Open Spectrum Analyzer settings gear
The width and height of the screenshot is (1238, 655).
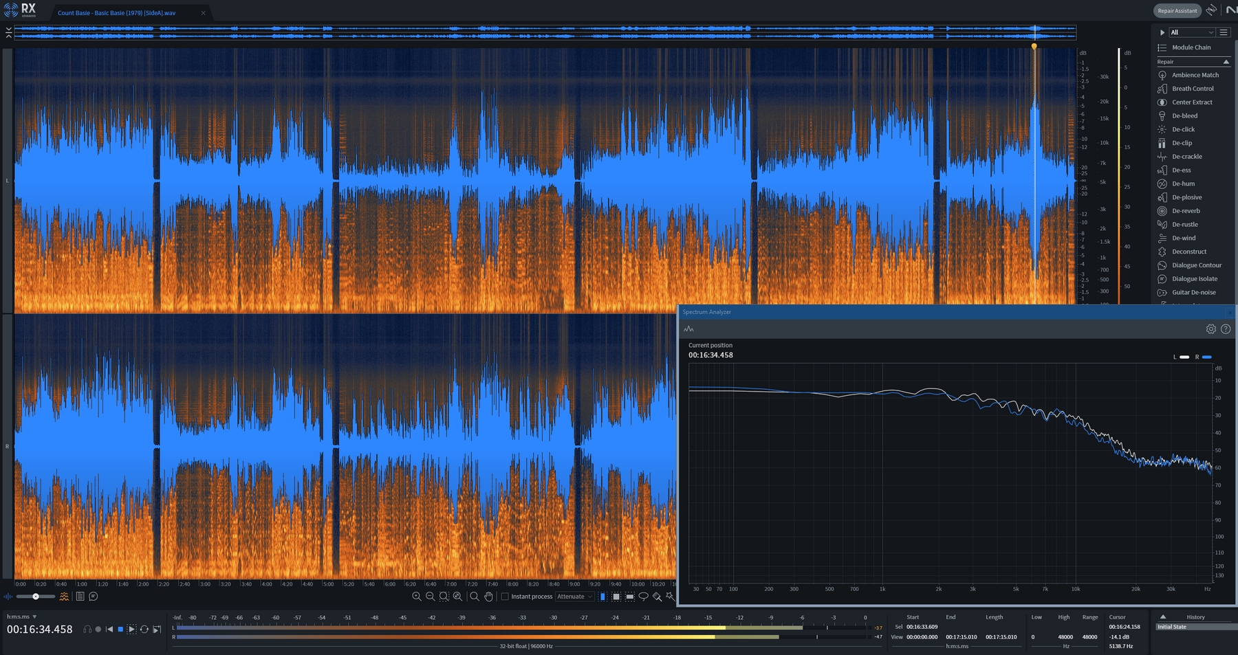pyautogui.click(x=1211, y=329)
